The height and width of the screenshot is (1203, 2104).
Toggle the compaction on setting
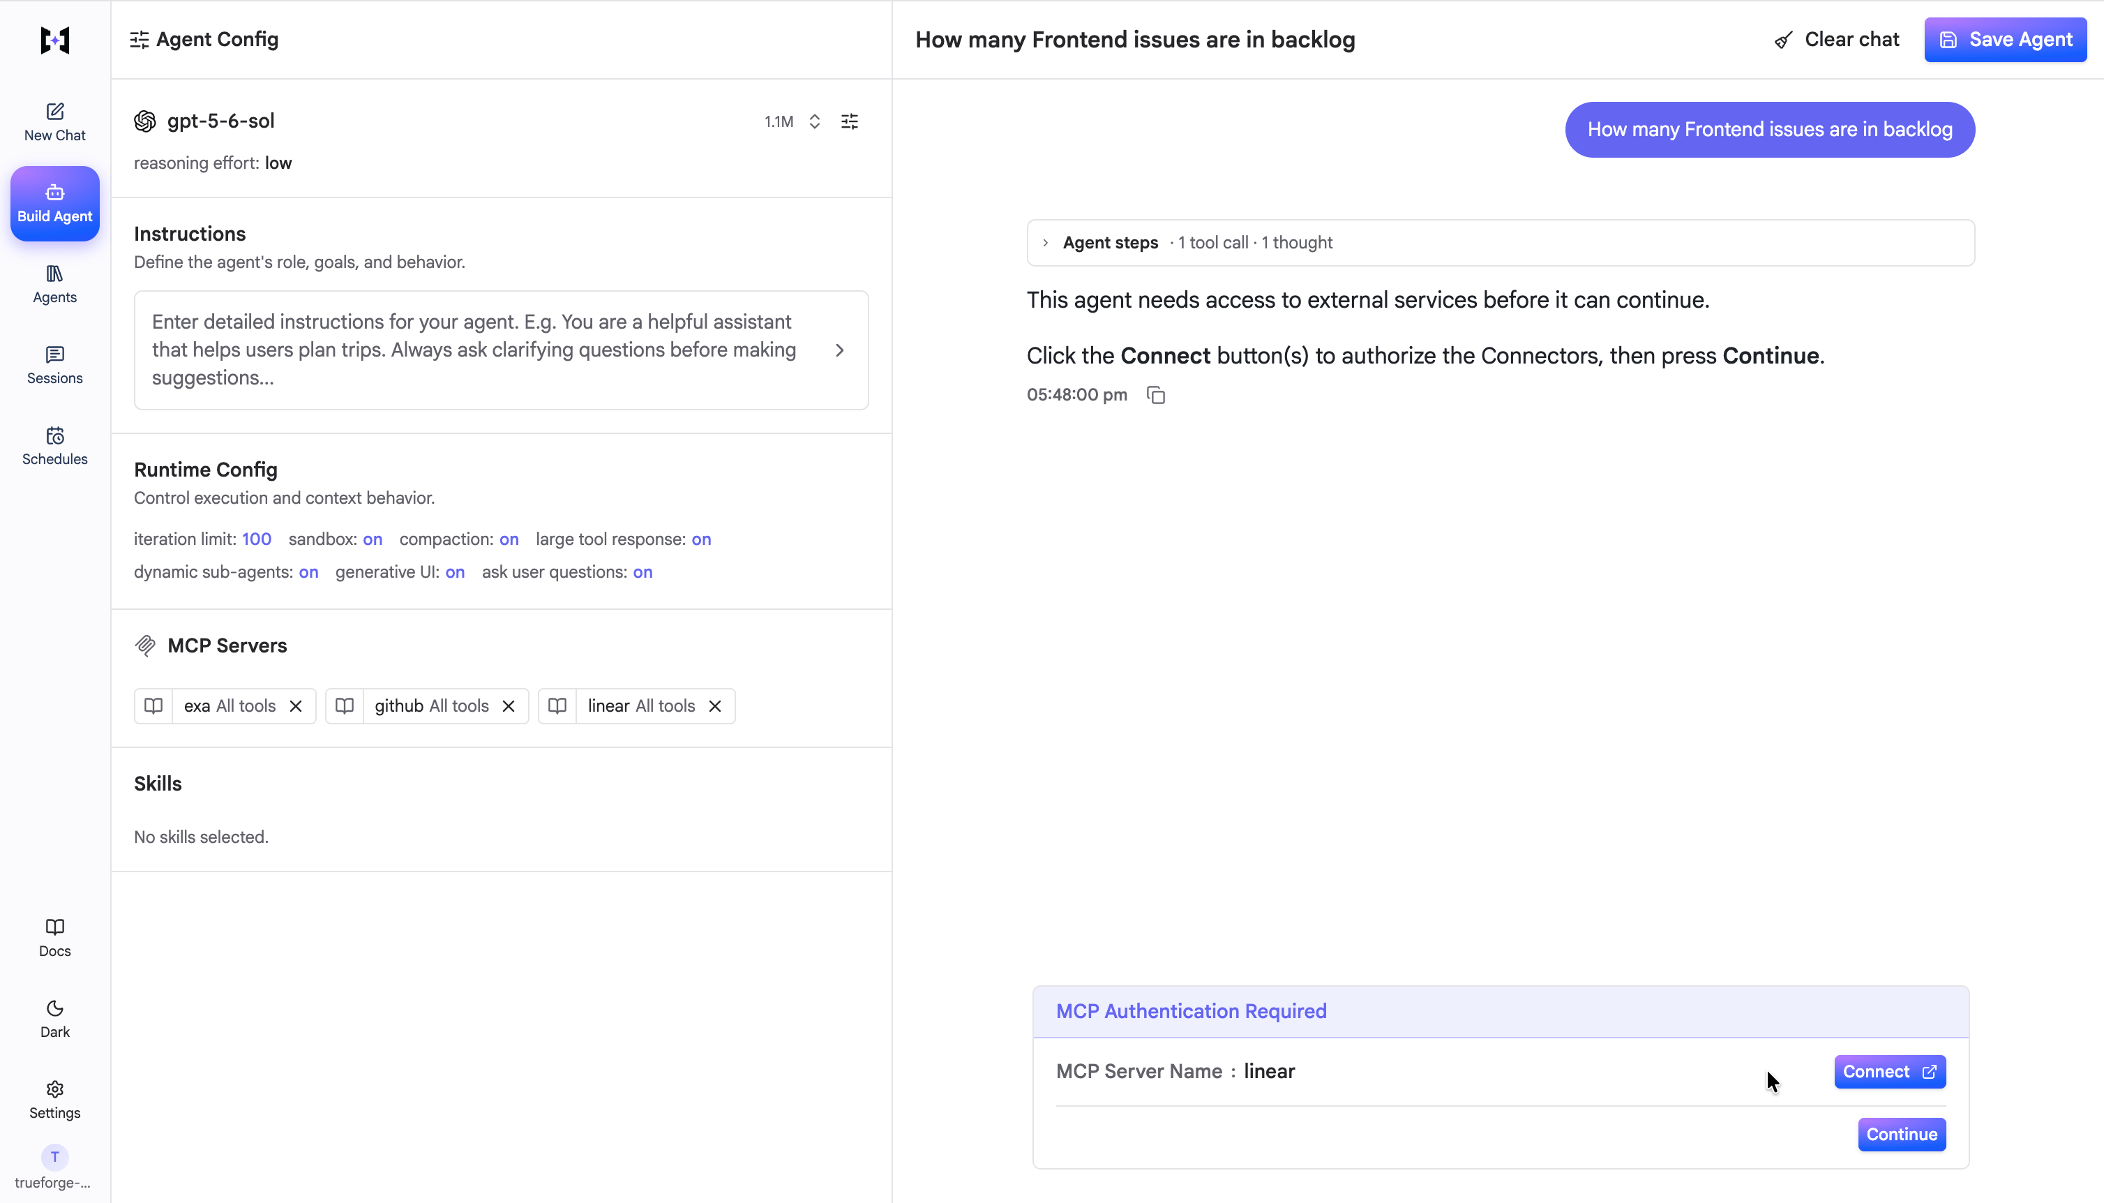pyautogui.click(x=509, y=539)
